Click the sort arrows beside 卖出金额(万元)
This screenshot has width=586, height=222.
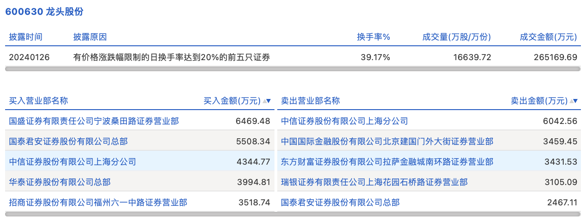pos(574,101)
